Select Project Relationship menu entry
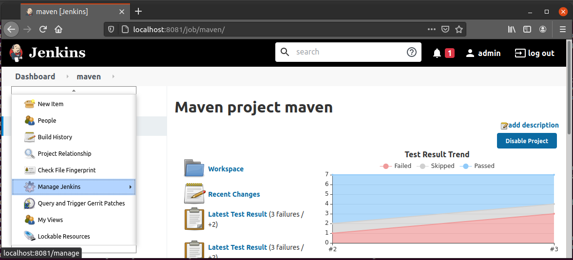 tap(74, 154)
